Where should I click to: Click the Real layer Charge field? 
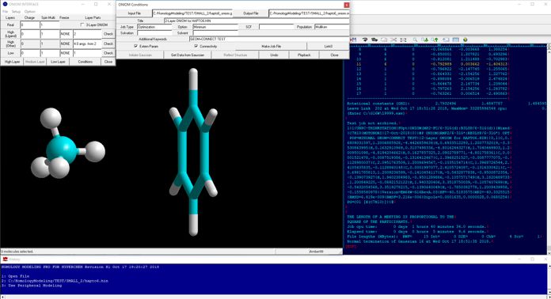pyautogui.click(x=30, y=25)
